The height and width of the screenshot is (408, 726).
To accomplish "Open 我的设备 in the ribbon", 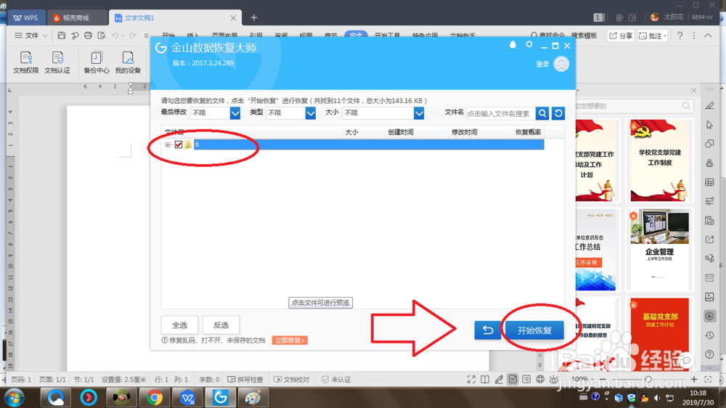I will (x=128, y=62).
